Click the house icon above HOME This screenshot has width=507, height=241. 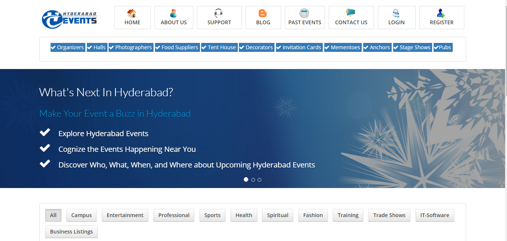pyautogui.click(x=132, y=13)
